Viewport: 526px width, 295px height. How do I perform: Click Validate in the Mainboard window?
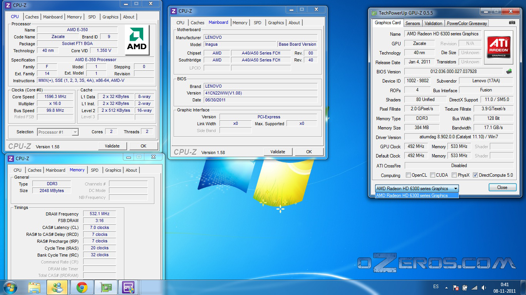[x=278, y=152]
